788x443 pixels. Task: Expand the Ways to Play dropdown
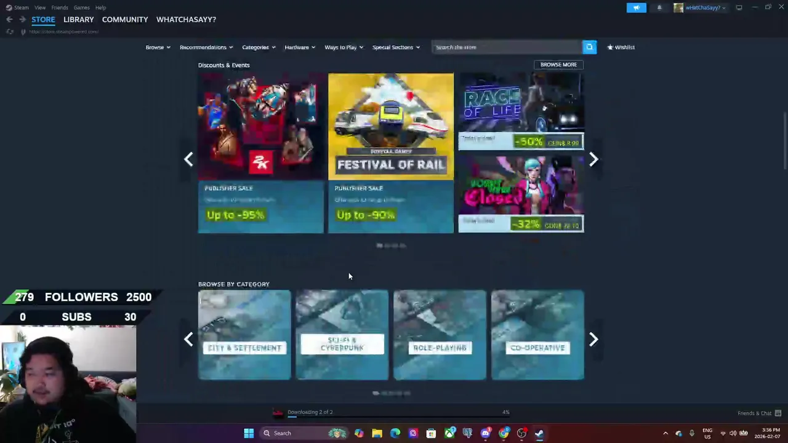click(344, 47)
